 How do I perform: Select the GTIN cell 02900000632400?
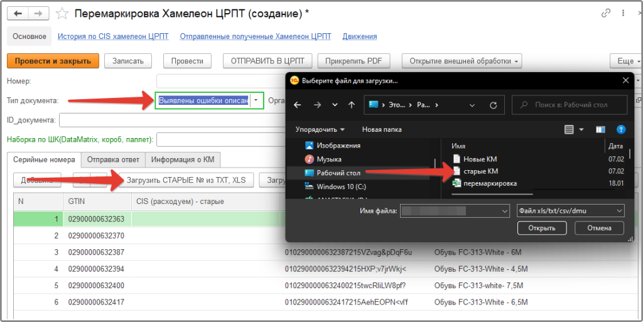pyautogui.click(x=97, y=285)
